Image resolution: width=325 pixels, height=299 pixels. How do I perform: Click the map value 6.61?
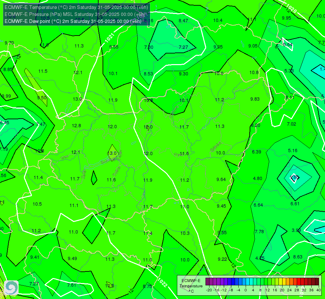coord(295,204)
